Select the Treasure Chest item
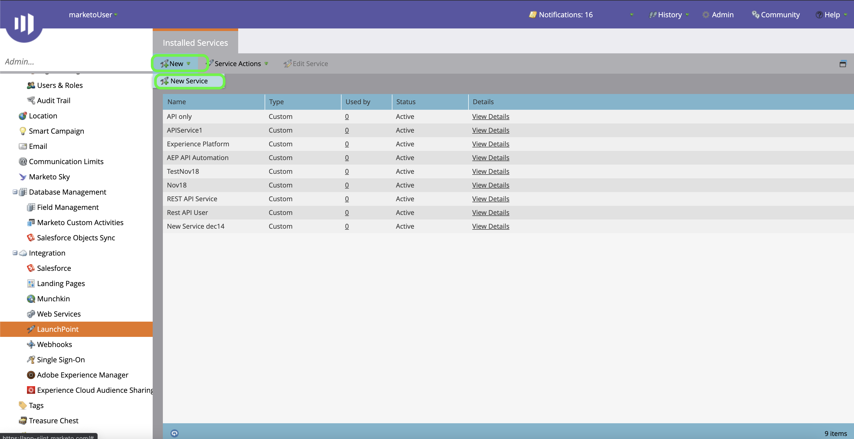854x439 pixels. pyautogui.click(x=53, y=420)
